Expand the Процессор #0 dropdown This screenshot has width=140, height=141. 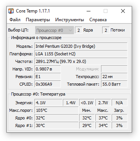pos(54,30)
